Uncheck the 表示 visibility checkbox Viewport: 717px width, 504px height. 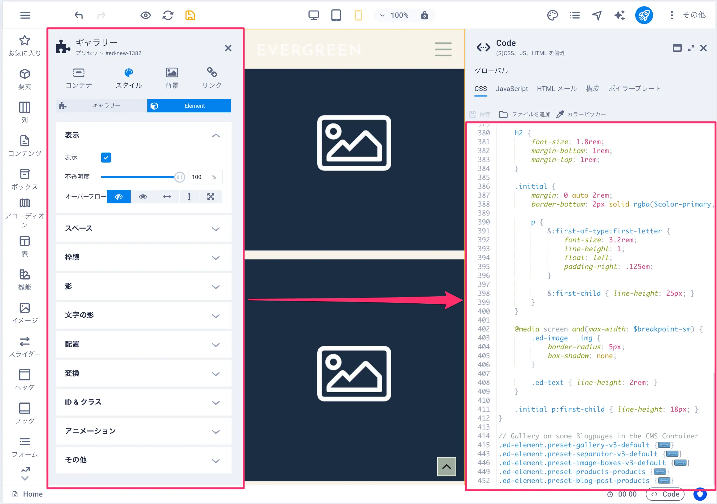(106, 157)
